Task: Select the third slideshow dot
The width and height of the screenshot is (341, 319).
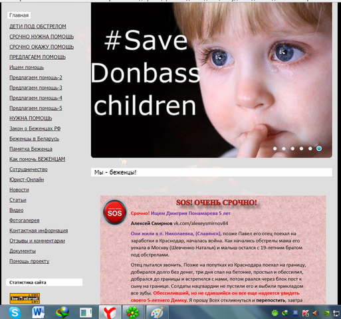Action: [292, 148]
